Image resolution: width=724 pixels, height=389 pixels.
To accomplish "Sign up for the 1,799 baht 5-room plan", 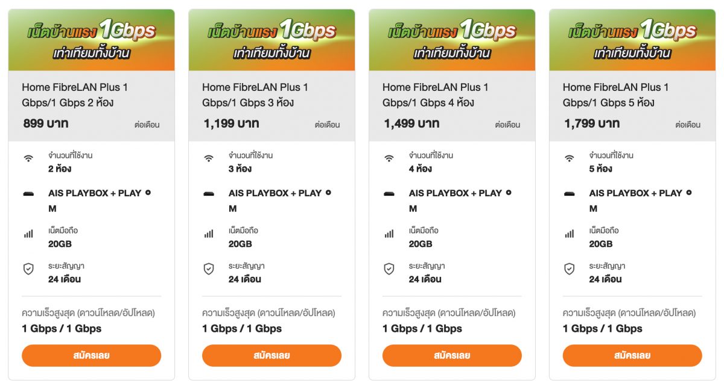I will click(x=632, y=355).
